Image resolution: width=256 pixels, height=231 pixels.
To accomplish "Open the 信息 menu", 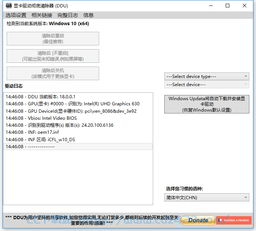I will pyautogui.click(x=88, y=15).
